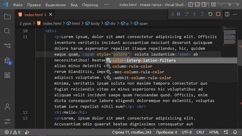Click the '2 урок' breadcrumb

click(x=25, y=23)
